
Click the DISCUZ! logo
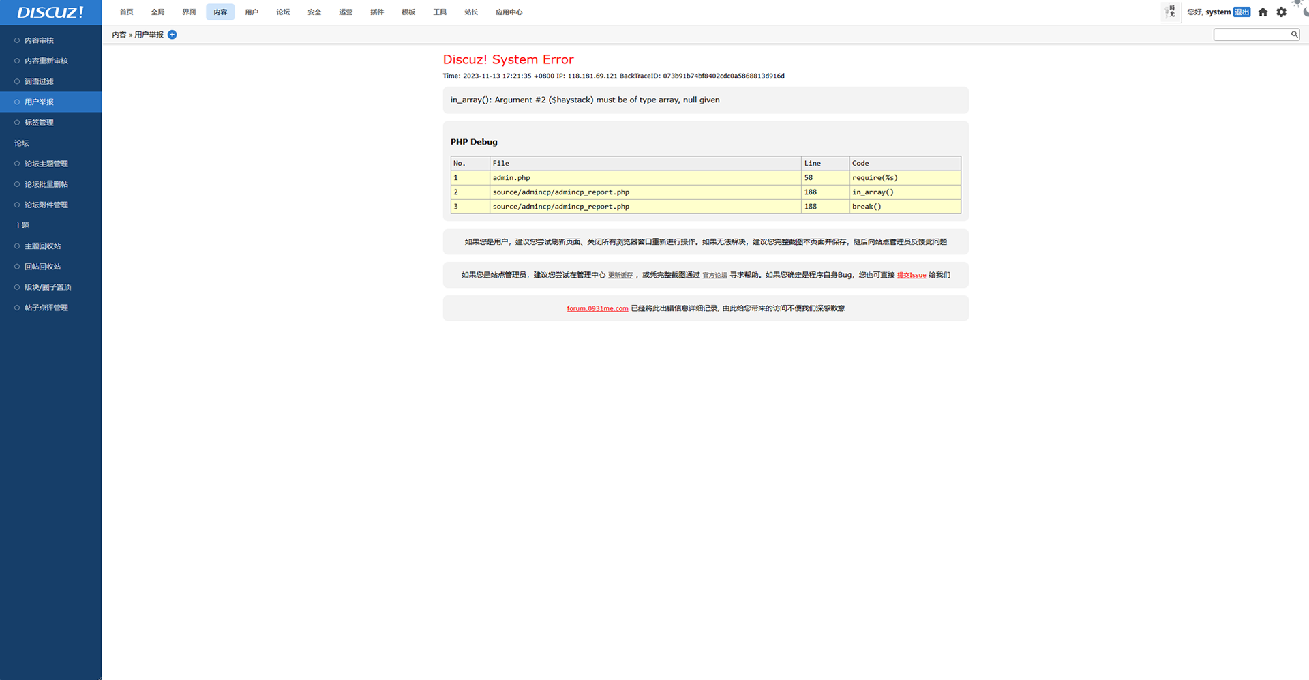coord(50,12)
